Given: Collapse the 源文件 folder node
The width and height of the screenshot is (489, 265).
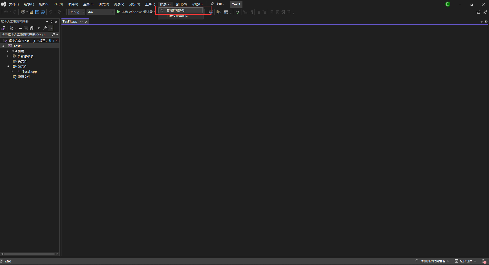Looking at the screenshot, I should point(8,66).
